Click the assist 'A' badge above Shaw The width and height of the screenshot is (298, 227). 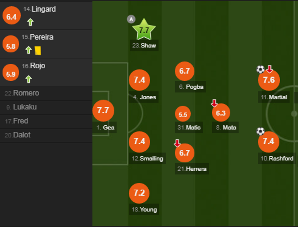point(131,19)
